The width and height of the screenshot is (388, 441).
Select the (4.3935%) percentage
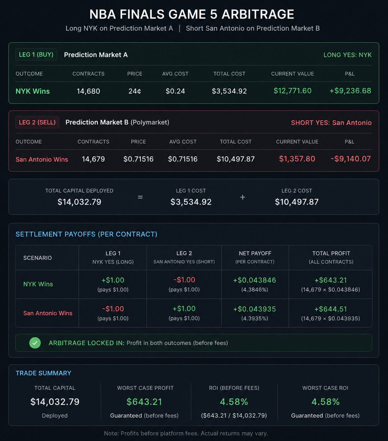point(254,318)
